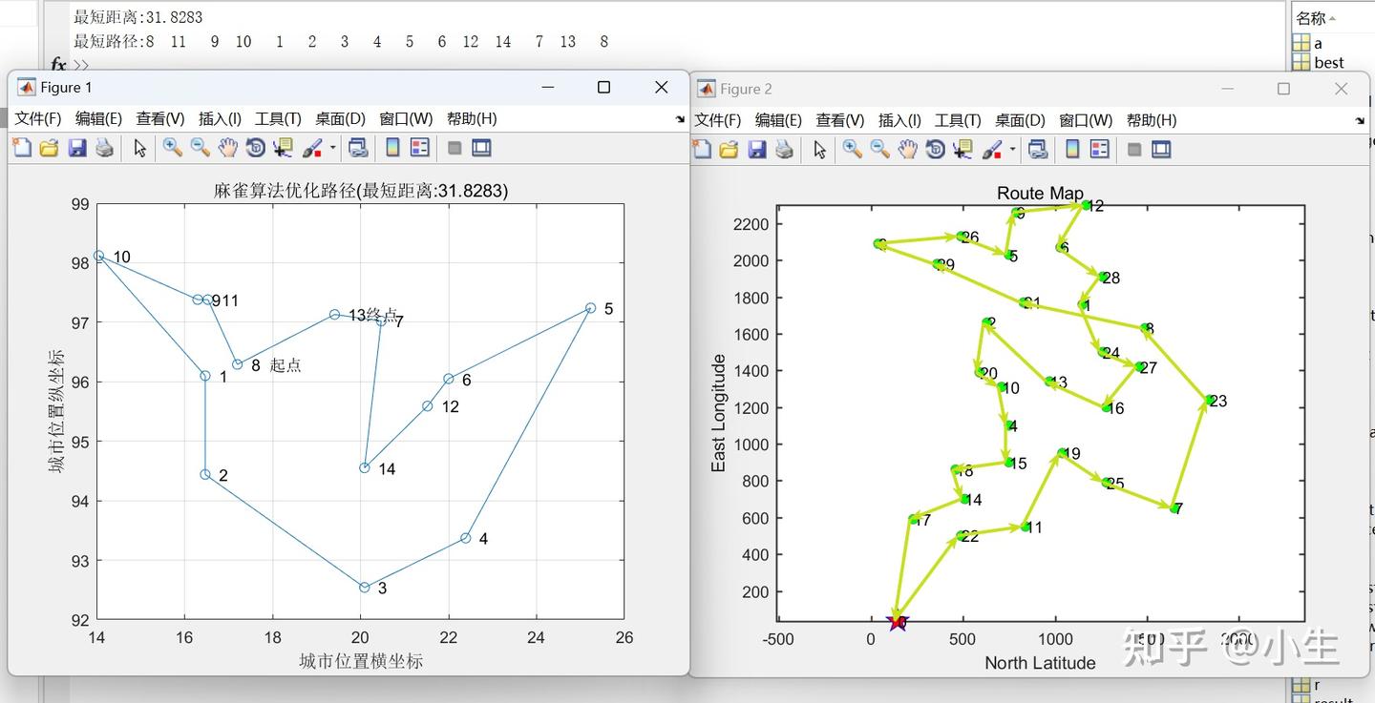1375x703 pixels.
Task: Select Zoom Out tool in Figure 1
Action: coord(201,148)
